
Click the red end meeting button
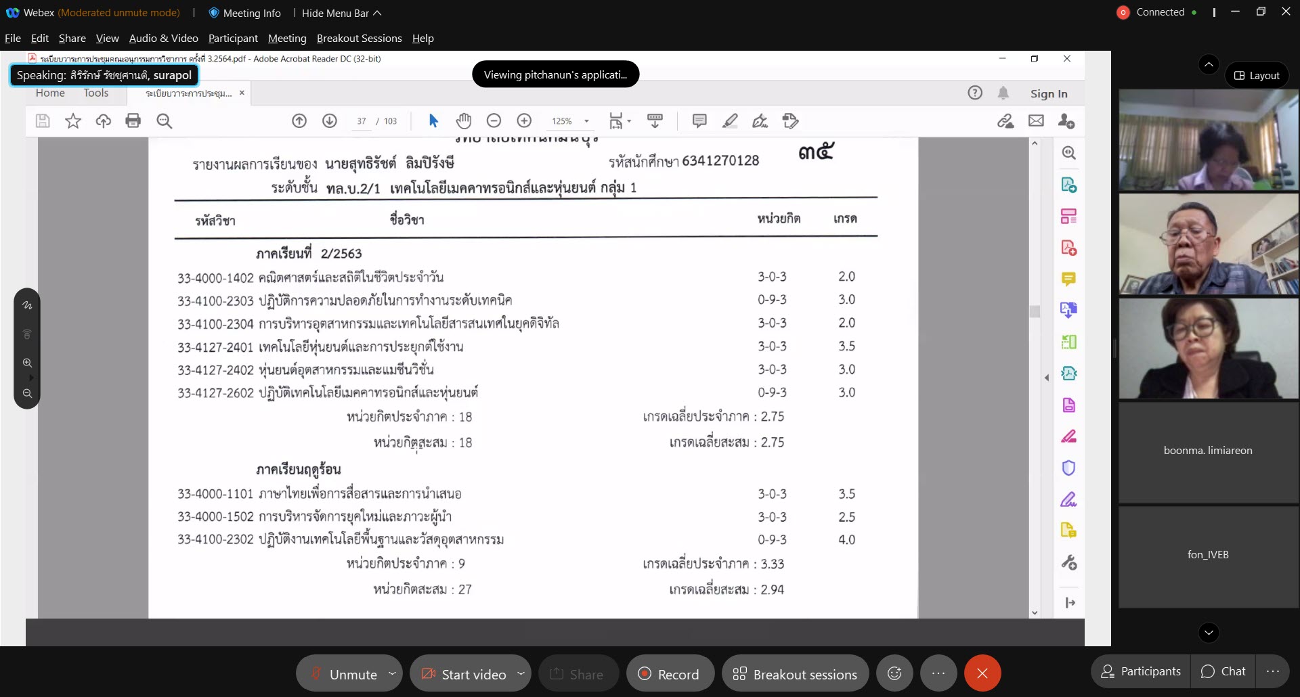click(982, 673)
